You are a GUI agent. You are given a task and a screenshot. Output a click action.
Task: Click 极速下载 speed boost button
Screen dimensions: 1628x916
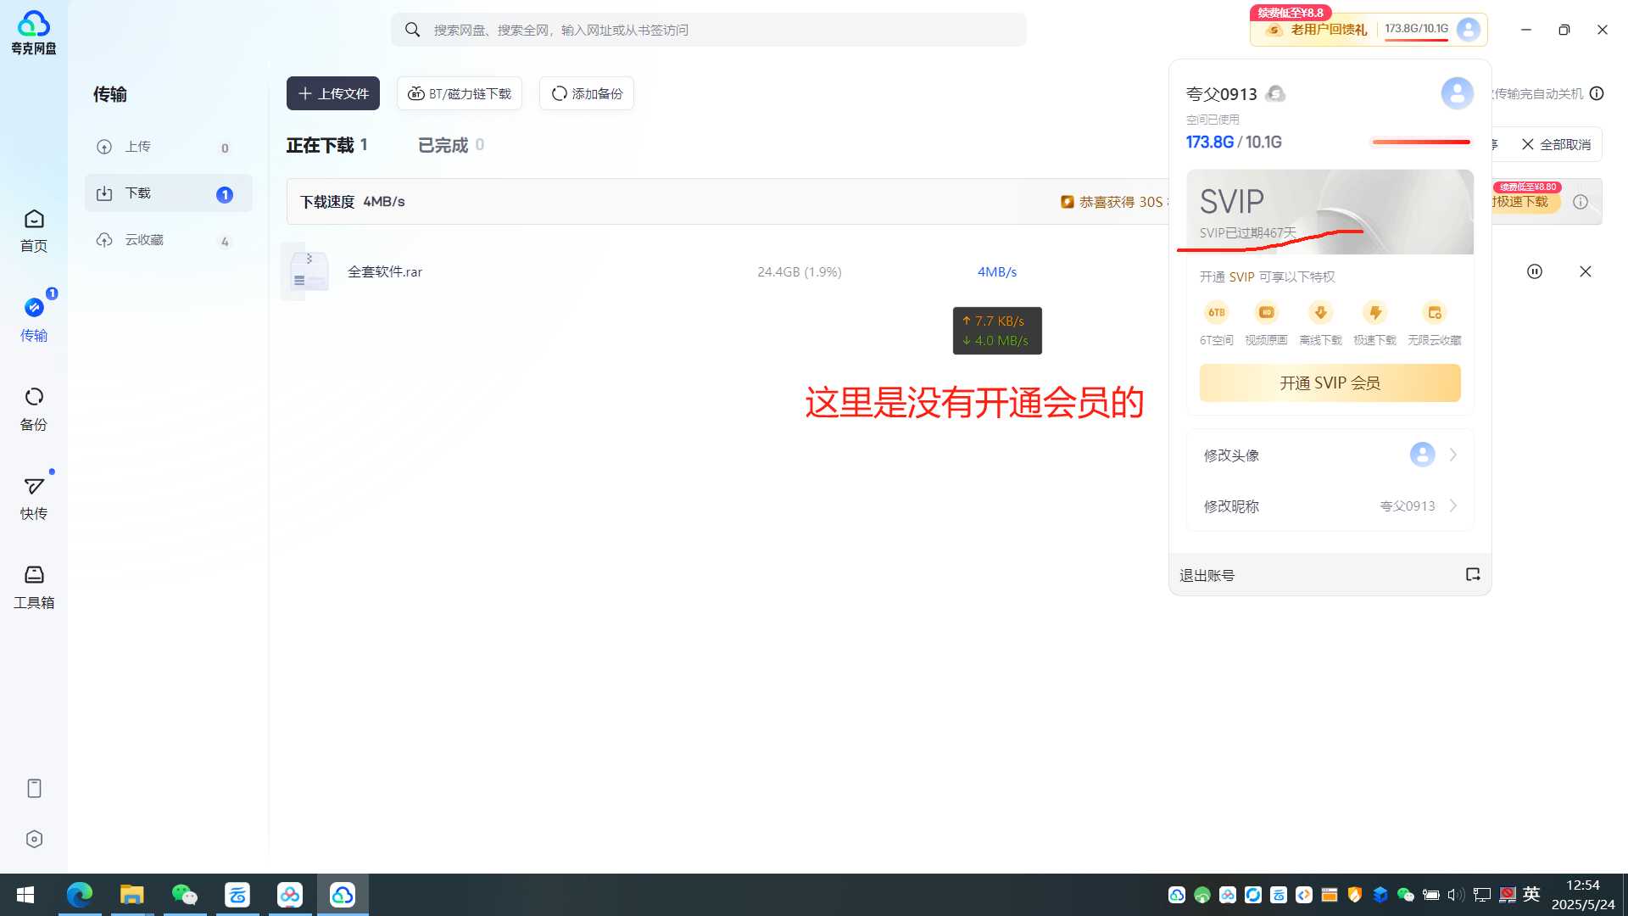(1526, 201)
